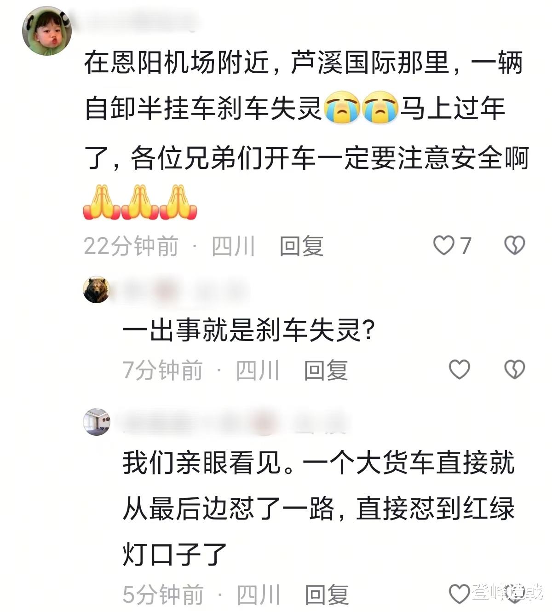Tap the praying hands emojis in first comment
Image resolution: width=552 pixels, height=612 pixels.
tap(140, 202)
